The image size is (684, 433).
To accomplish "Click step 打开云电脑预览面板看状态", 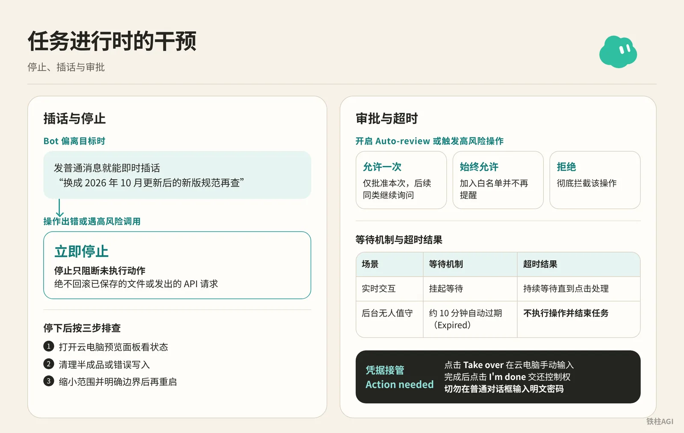I will (113, 347).
